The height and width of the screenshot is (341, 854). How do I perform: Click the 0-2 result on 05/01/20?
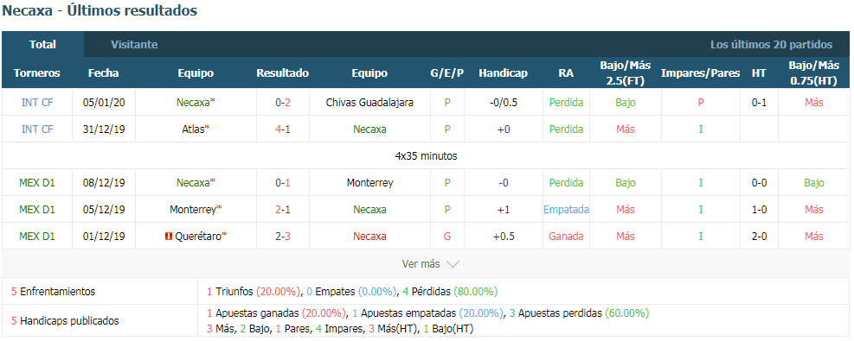(x=283, y=102)
